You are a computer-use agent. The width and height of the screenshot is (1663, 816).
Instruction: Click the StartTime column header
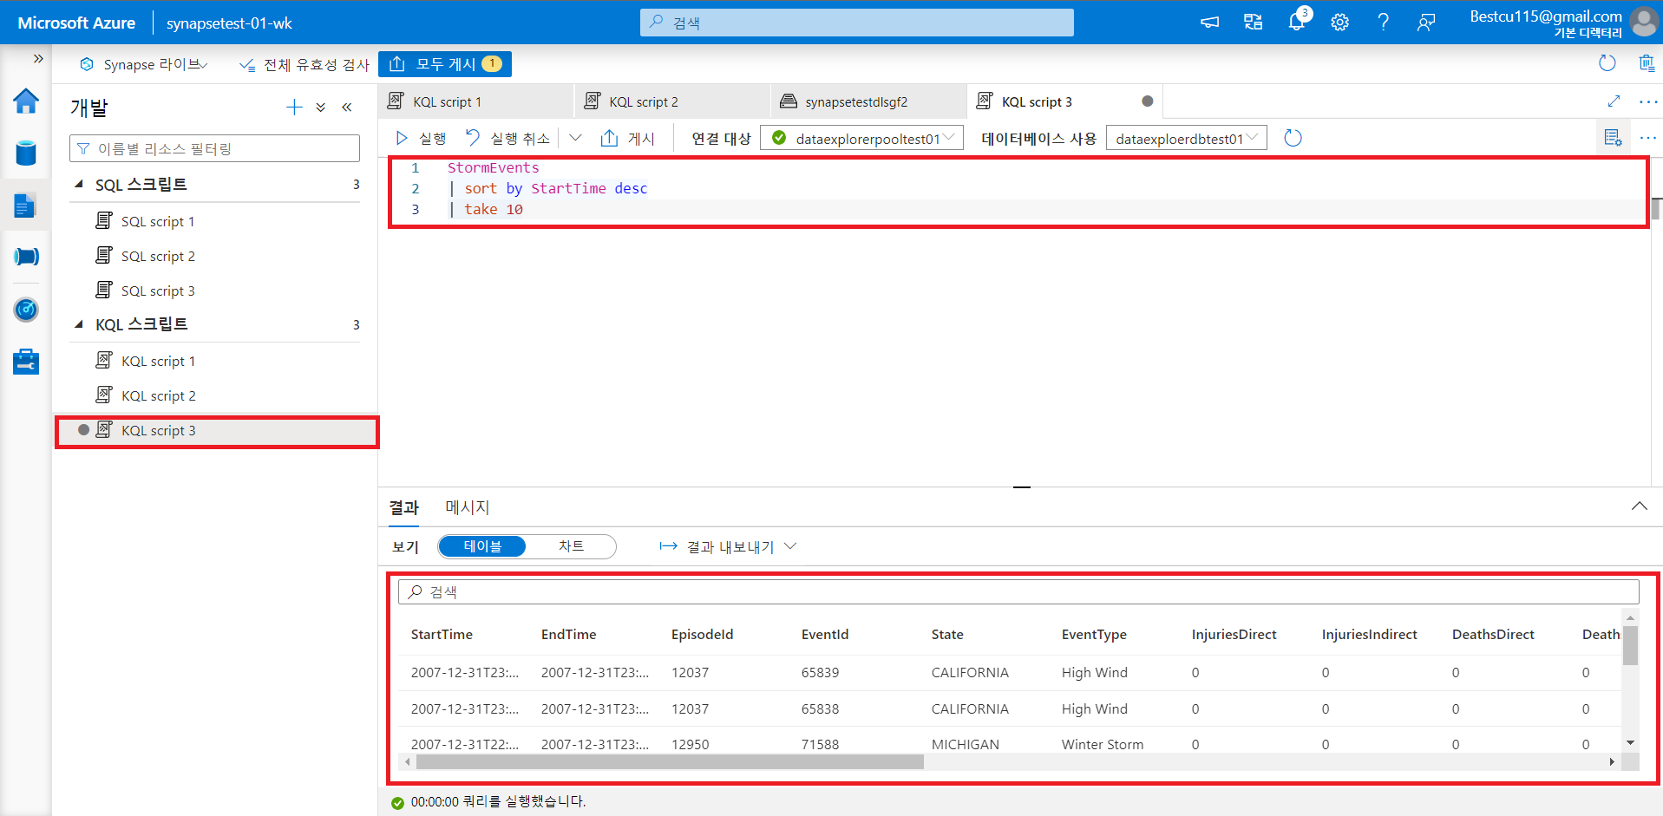tap(442, 635)
